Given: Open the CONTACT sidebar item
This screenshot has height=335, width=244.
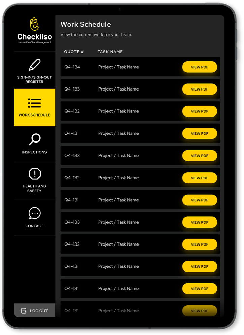Looking at the screenshot, I should (35, 218).
